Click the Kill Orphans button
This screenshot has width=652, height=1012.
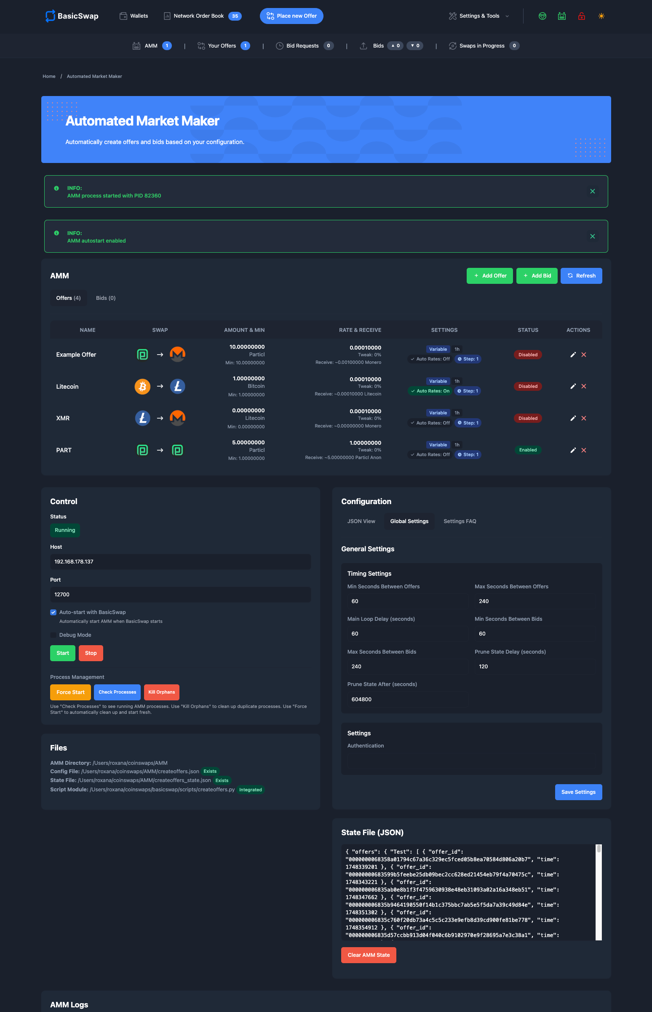click(x=162, y=692)
